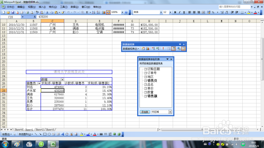Open Print Preview from the standard toolbar
This screenshot has width=264, height=148.
[32, 12]
